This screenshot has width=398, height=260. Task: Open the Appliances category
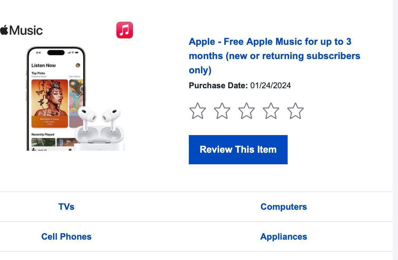(284, 237)
